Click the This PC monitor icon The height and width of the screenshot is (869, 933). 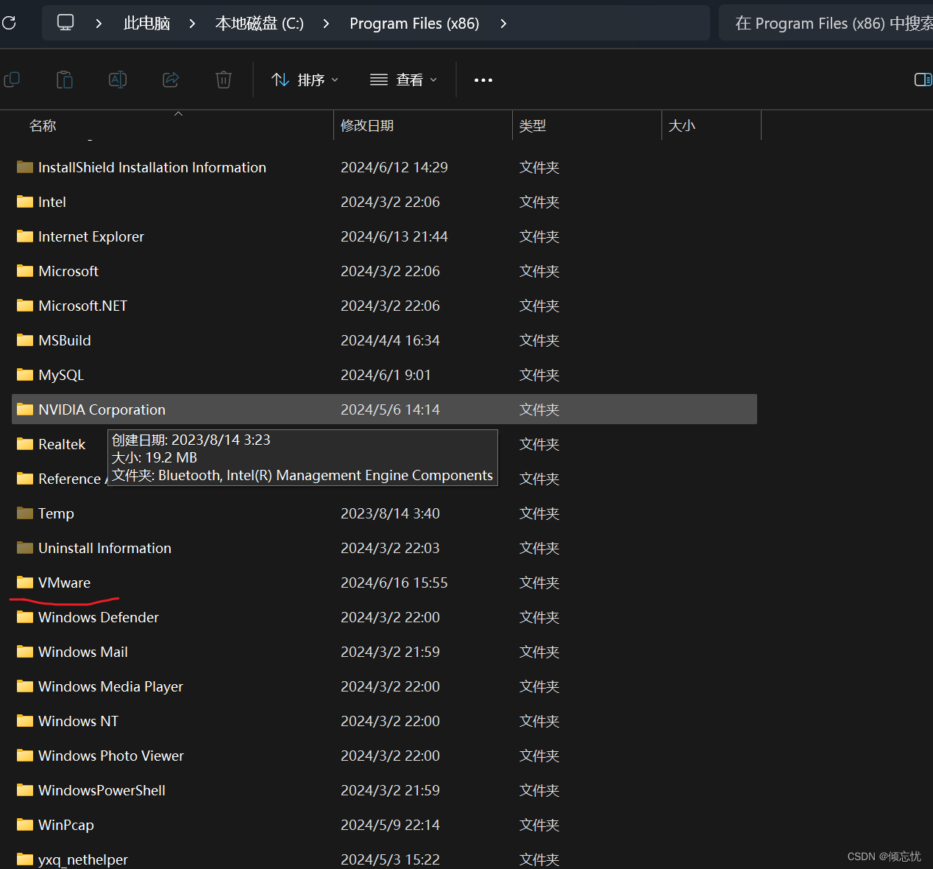(x=65, y=23)
